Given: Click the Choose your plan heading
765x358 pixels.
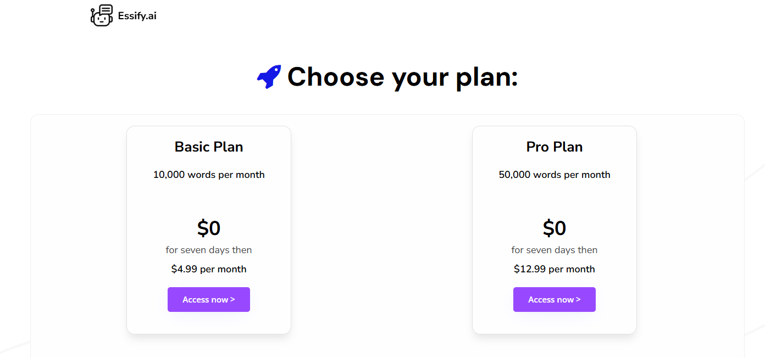Looking at the screenshot, I should point(403,77).
